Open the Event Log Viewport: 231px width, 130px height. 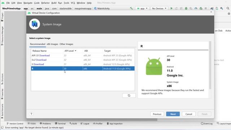(x=207, y=123)
